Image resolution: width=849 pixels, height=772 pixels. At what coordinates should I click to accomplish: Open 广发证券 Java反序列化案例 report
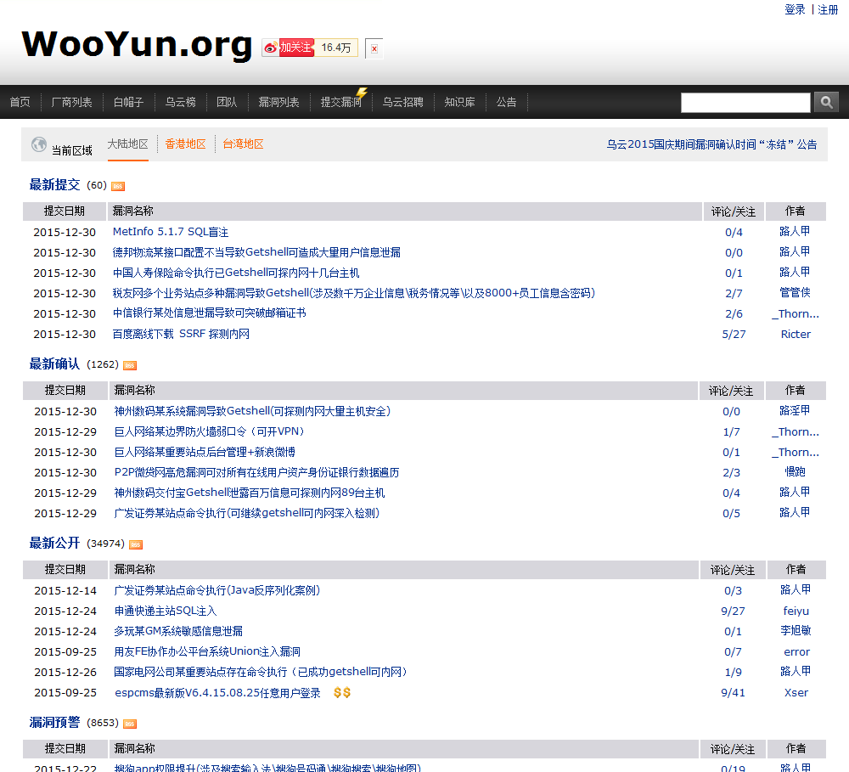coord(217,590)
